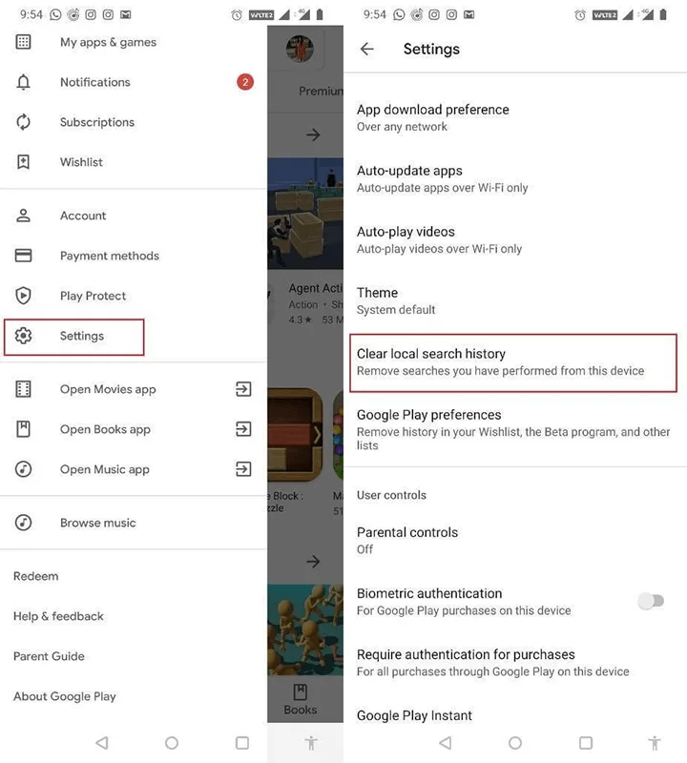Open Payment methods from the side menu
The image size is (687, 763).
point(134,256)
